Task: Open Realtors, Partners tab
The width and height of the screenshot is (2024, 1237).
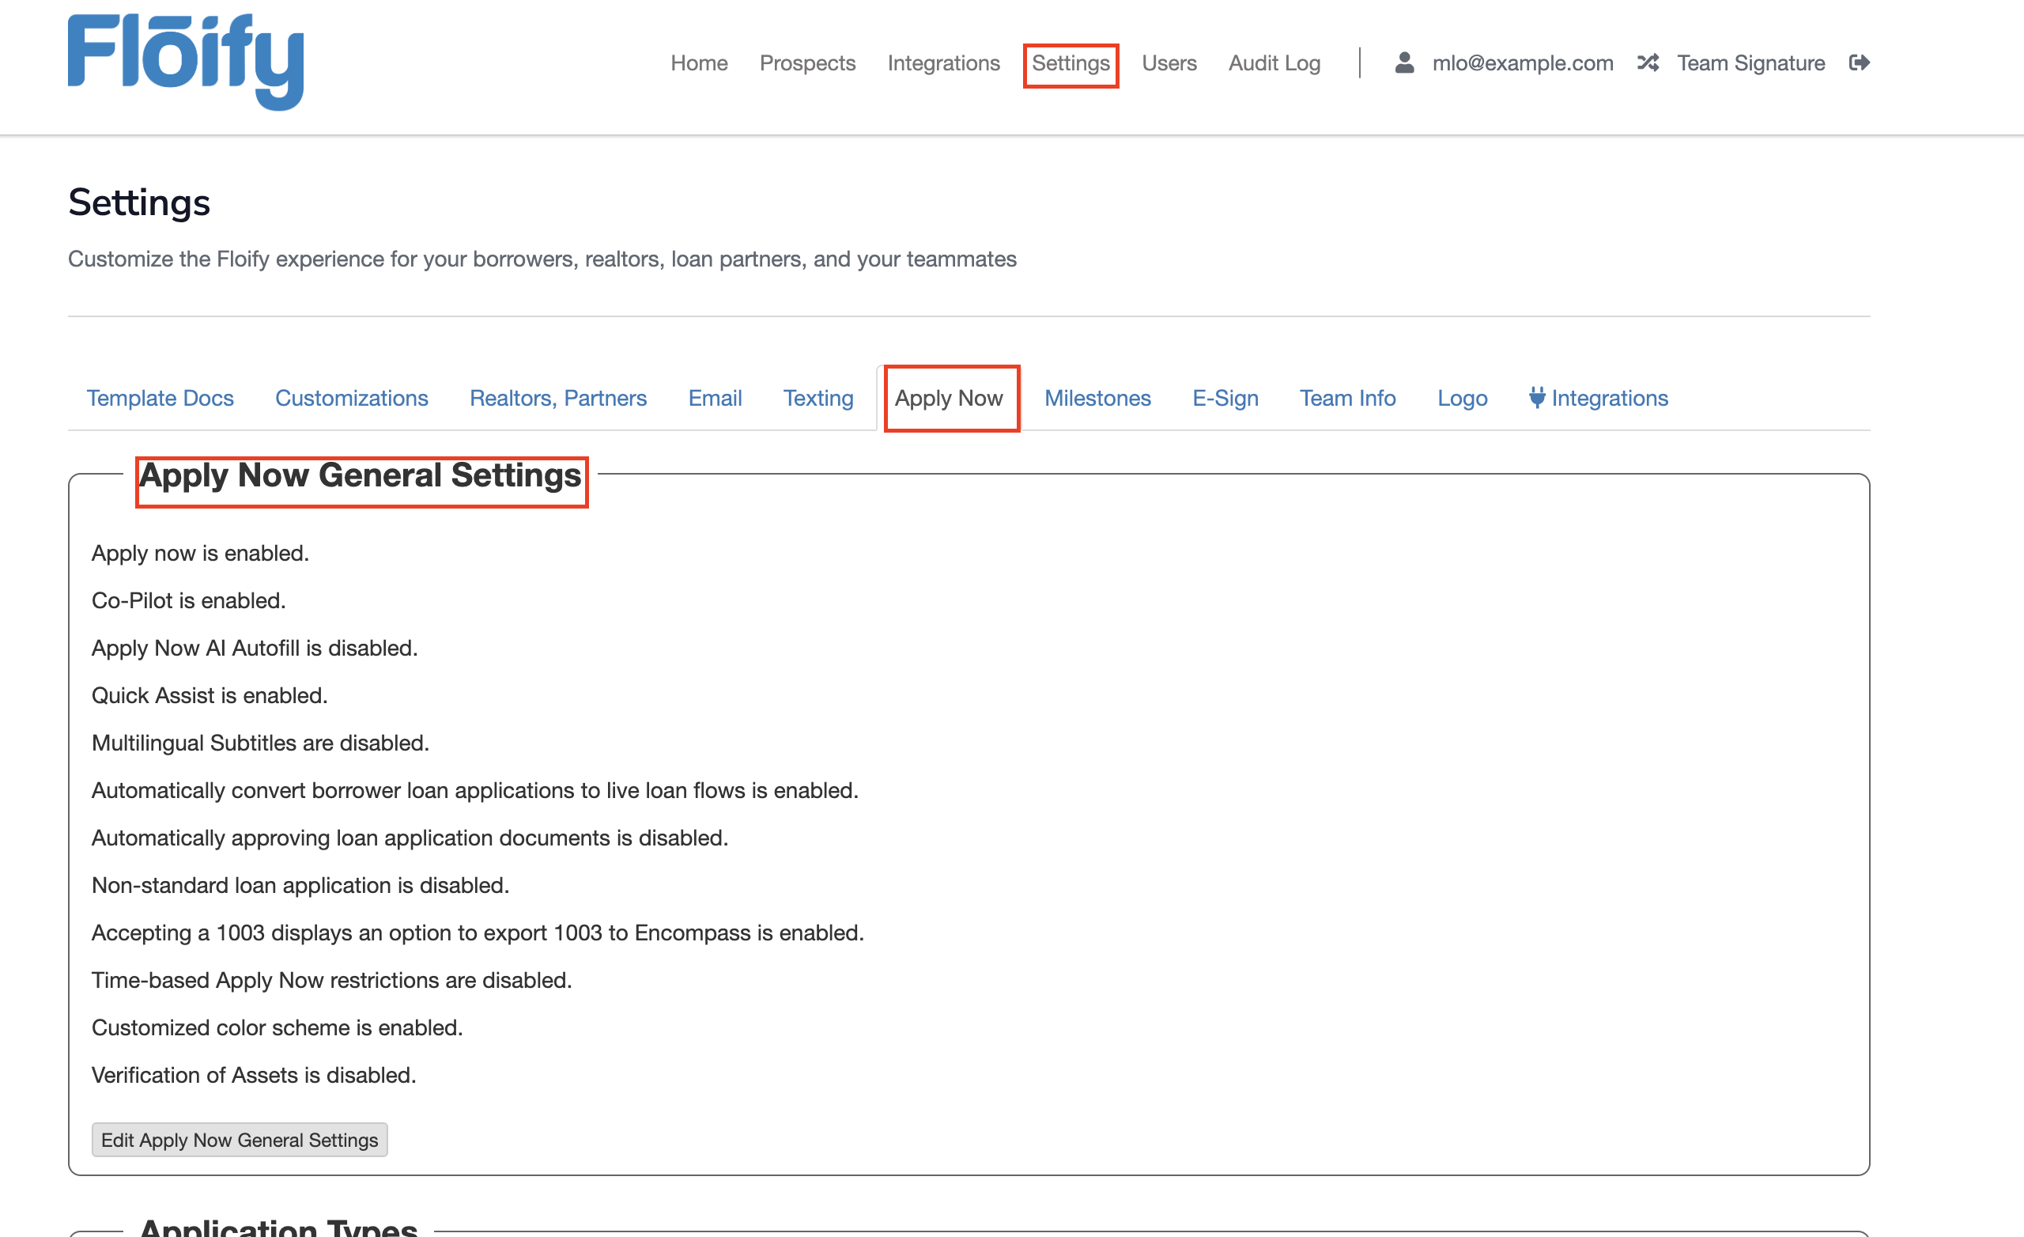Action: click(557, 399)
